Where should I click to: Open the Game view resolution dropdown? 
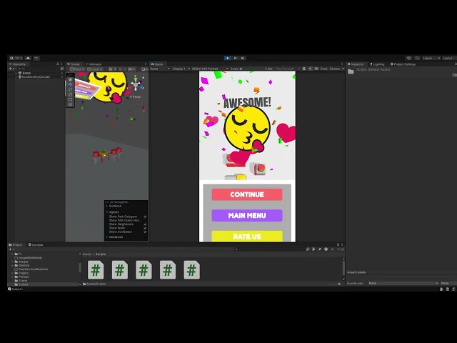[209, 69]
